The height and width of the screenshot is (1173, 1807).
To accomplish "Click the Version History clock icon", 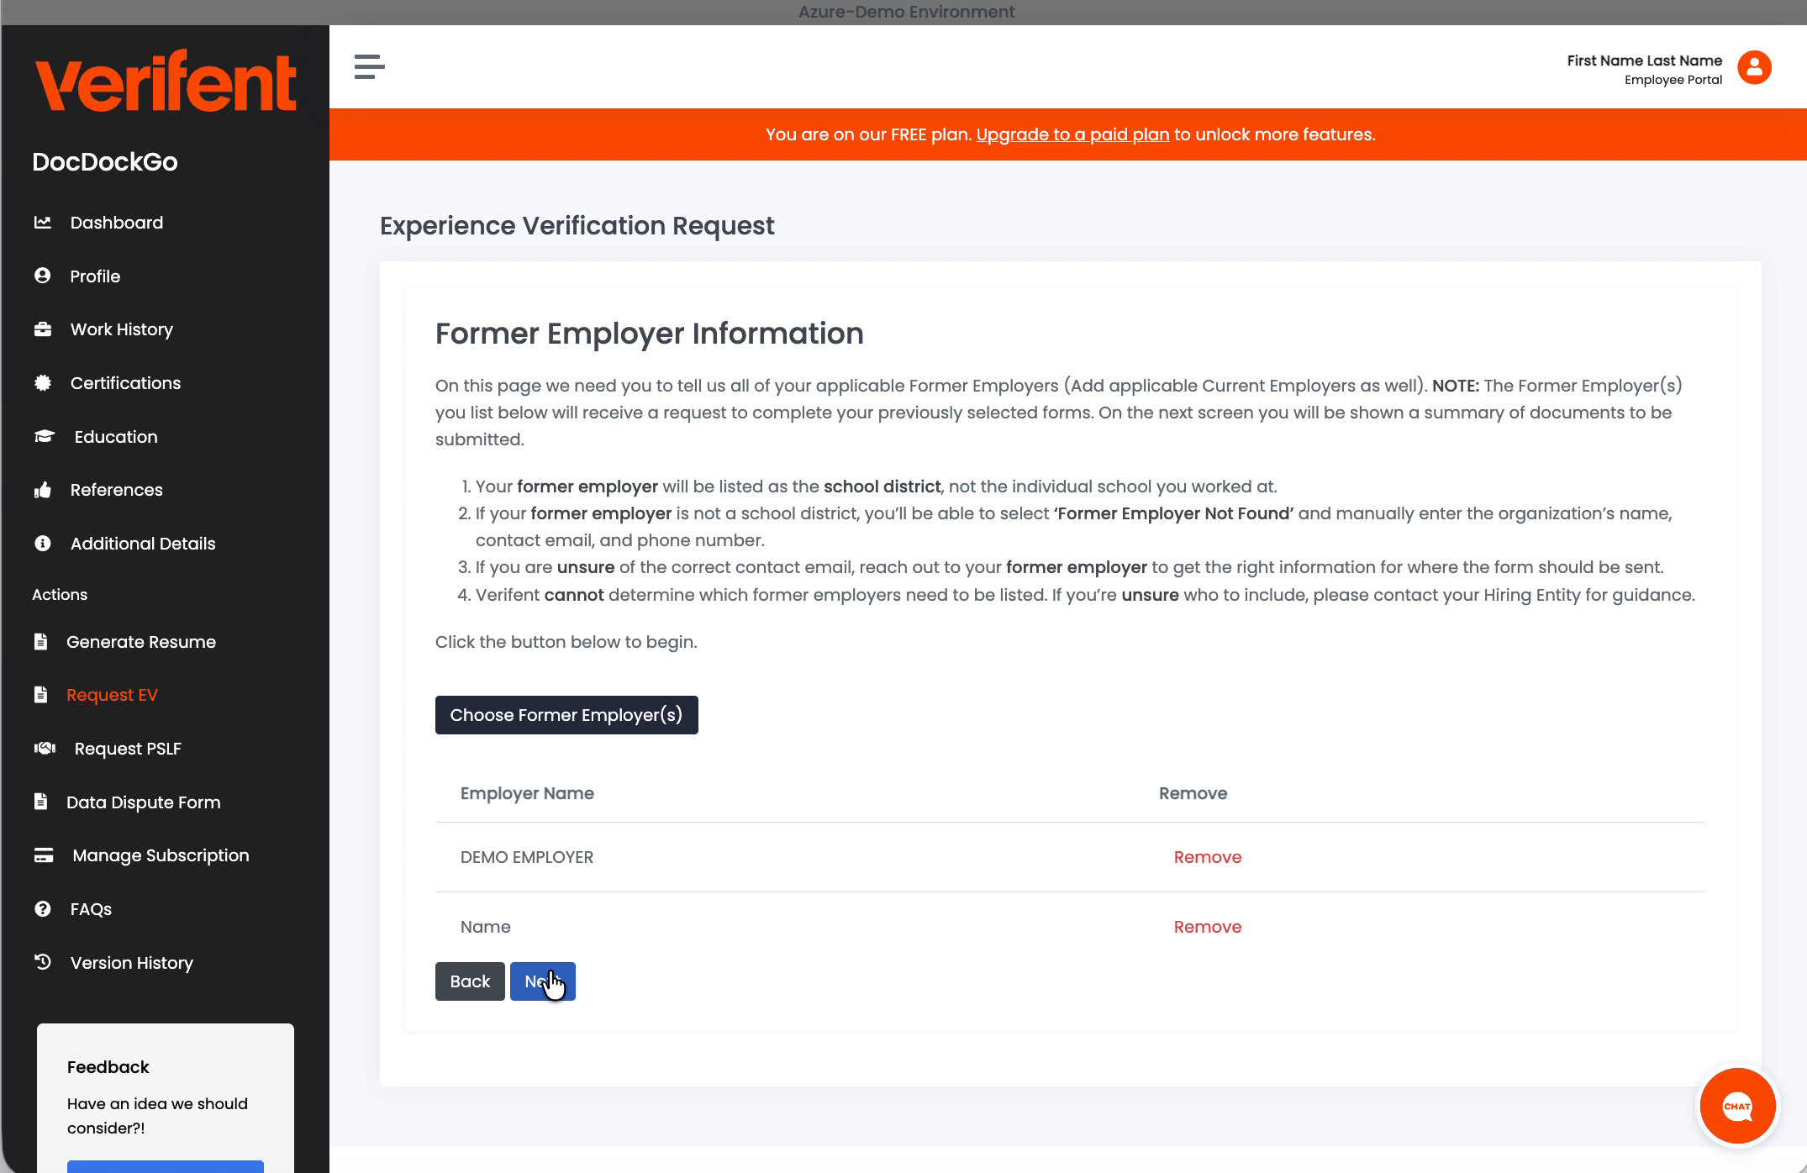I will (43, 962).
